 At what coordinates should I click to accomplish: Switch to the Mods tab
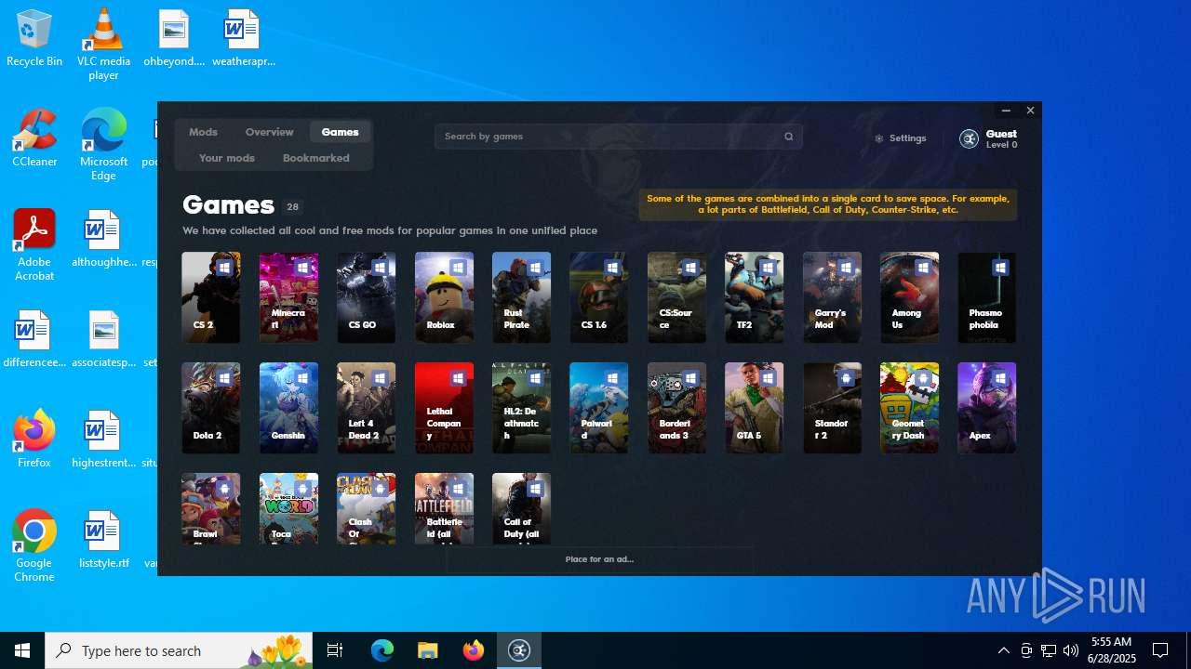pyautogui.click(x=203, y=132)
